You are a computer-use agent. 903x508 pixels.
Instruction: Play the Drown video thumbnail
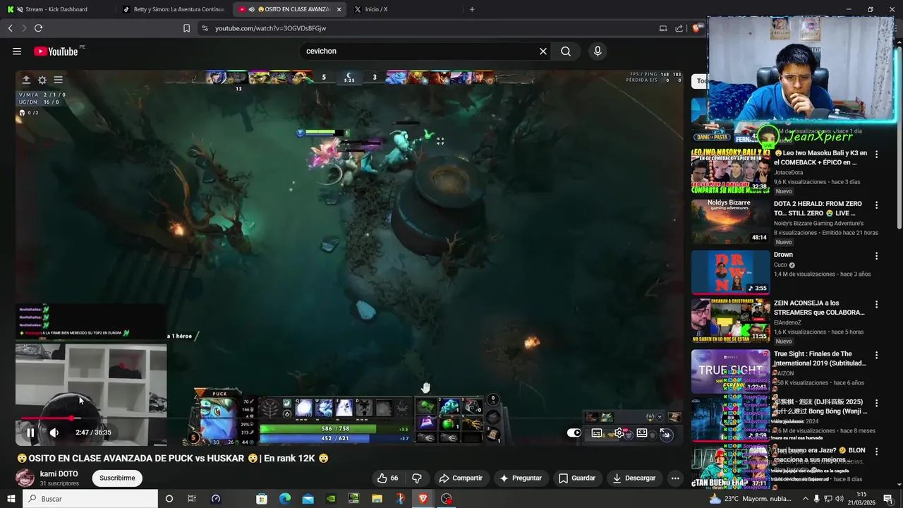(730, 272)
